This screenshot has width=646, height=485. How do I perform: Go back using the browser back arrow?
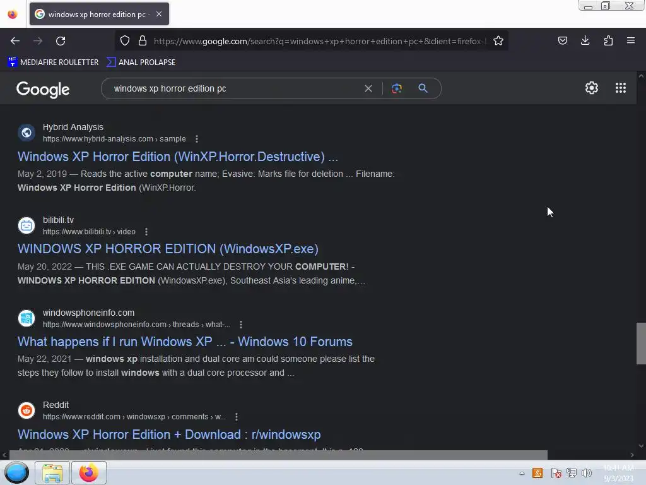(x=15, y=41)
